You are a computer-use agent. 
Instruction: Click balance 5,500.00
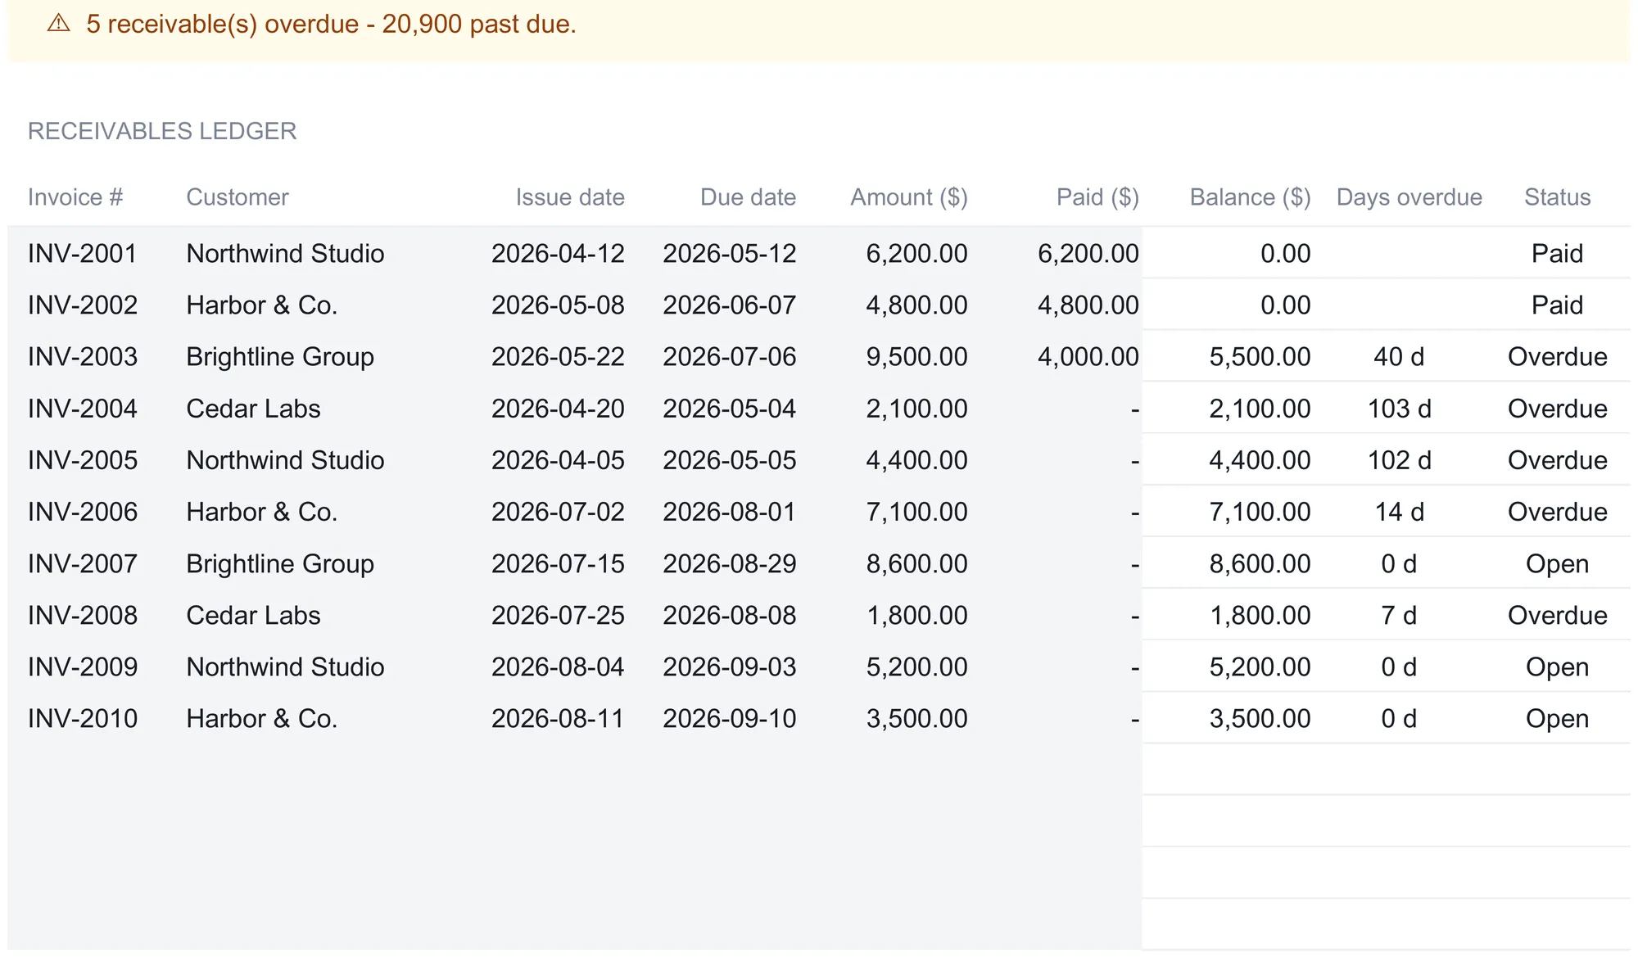(1260, 357)
